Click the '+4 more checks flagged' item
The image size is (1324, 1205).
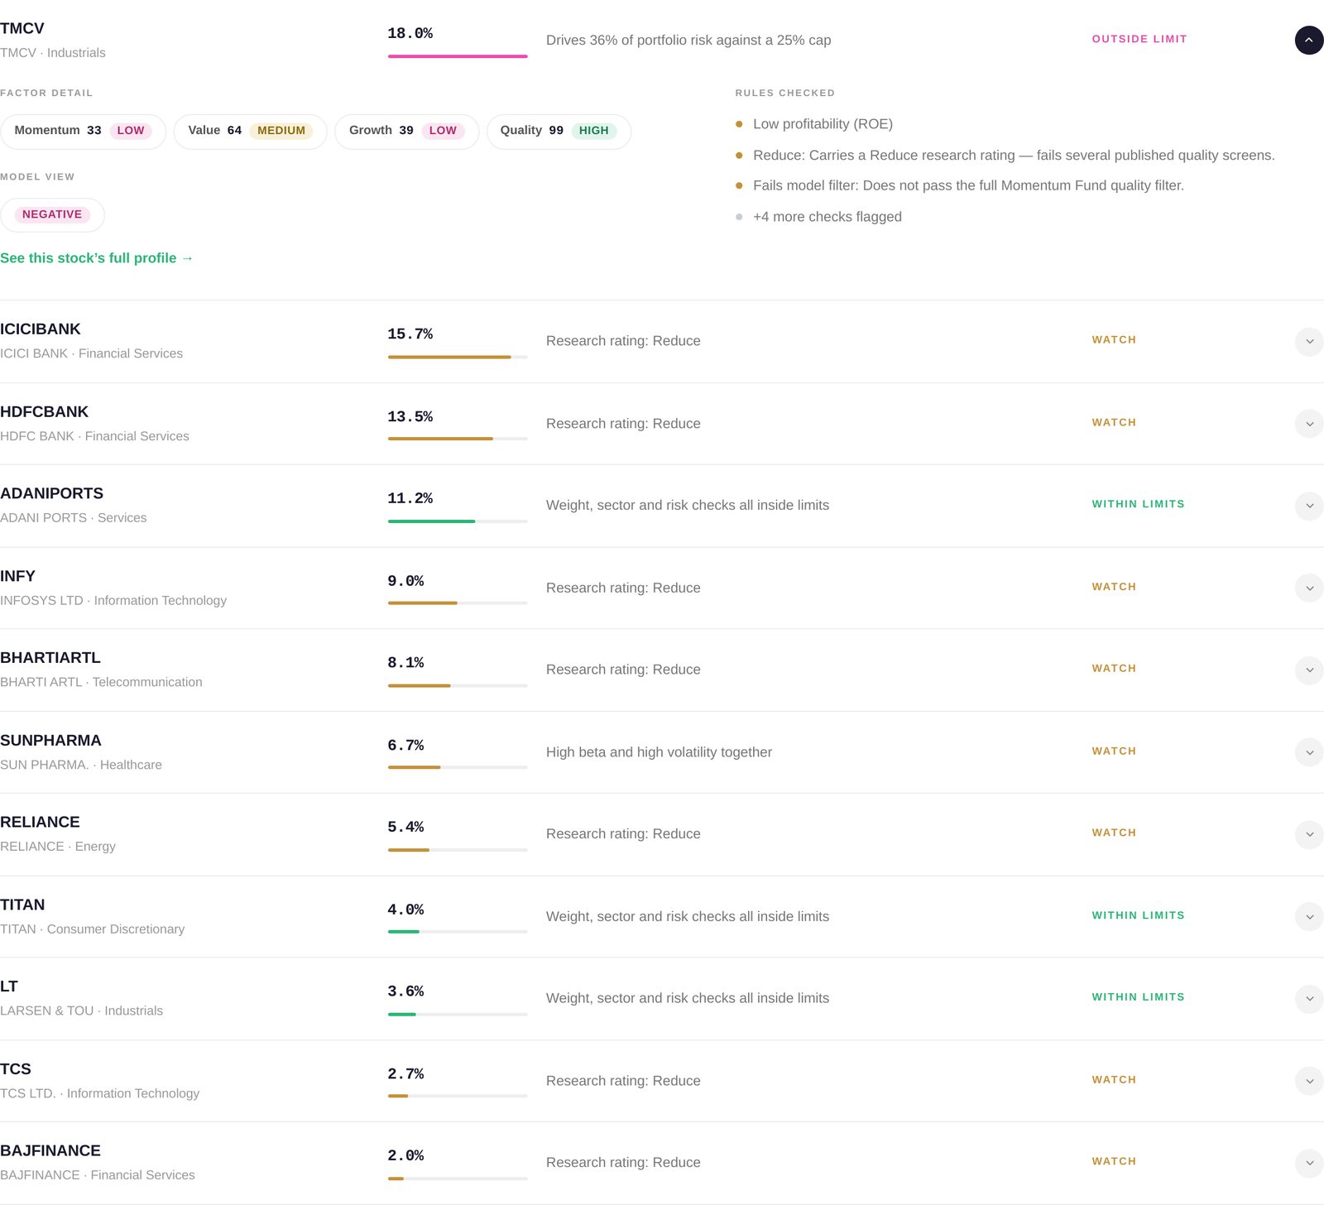pyautogui.click(x=827, y=217)
